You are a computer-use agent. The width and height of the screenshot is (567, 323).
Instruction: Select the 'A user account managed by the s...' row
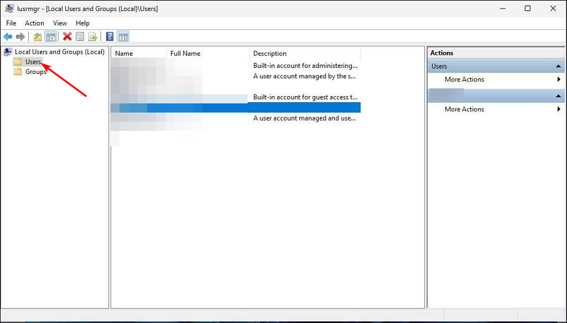(235, 76)
